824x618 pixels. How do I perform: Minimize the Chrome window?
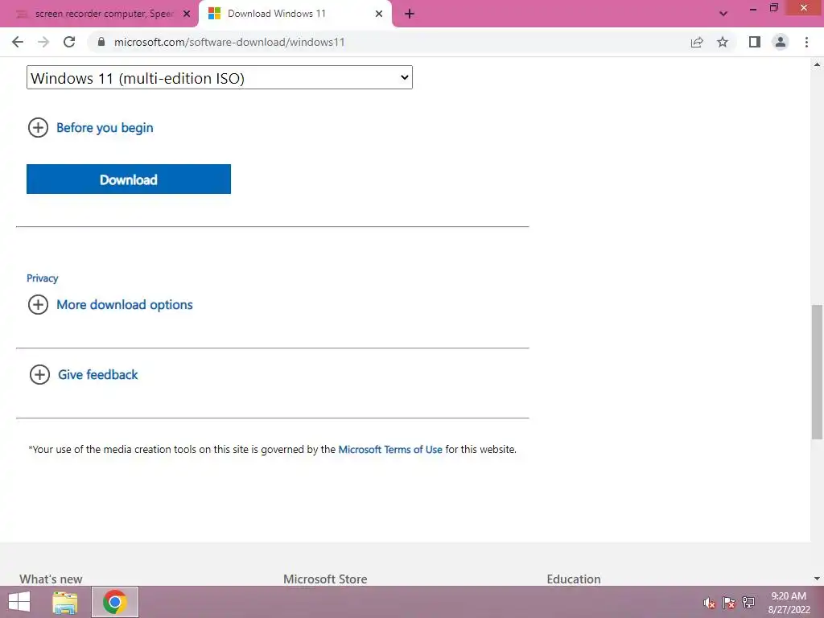[753, 8]
